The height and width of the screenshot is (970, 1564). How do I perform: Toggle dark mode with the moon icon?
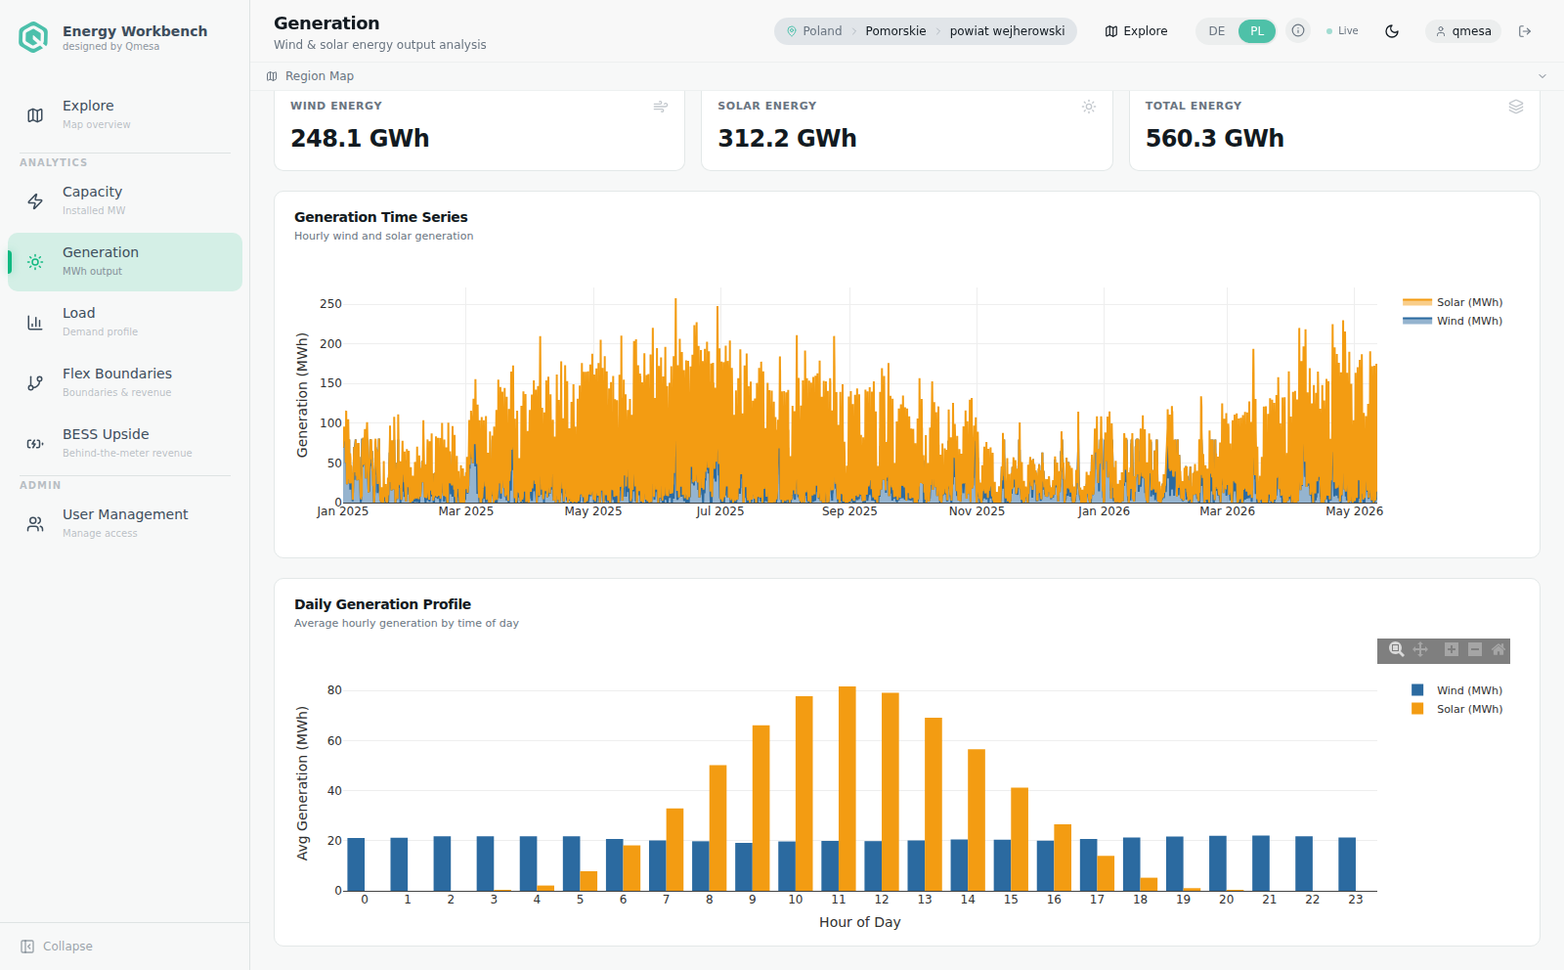tap(1392, 31)
